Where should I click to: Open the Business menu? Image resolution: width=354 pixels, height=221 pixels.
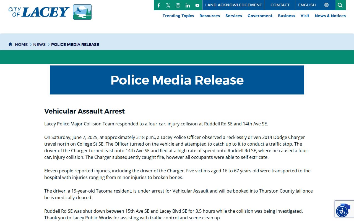[x=287, y=16]
